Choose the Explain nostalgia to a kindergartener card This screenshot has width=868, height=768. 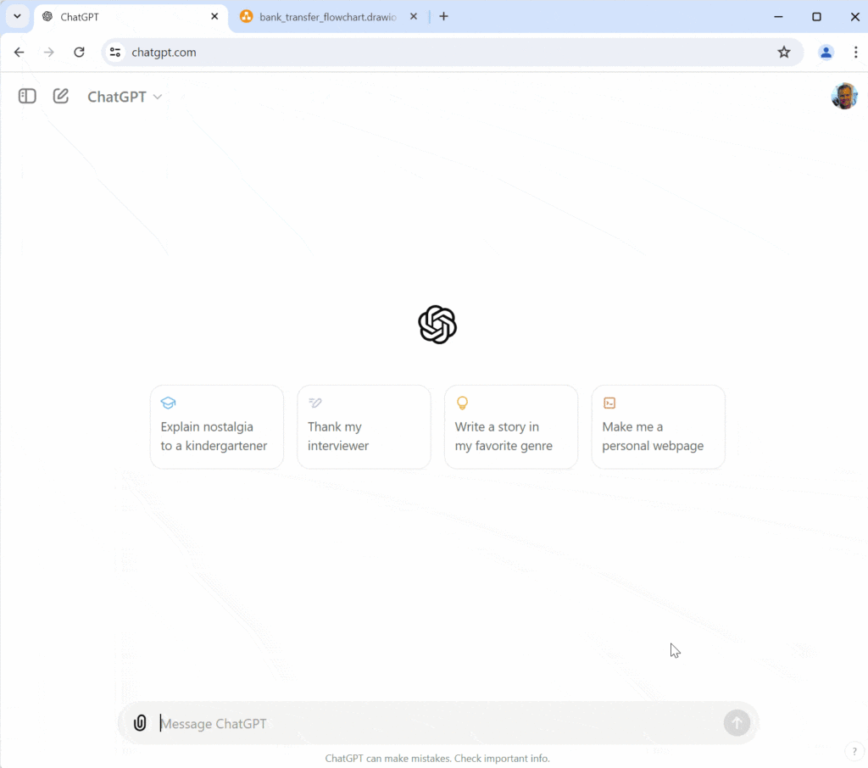click(216, 427)
